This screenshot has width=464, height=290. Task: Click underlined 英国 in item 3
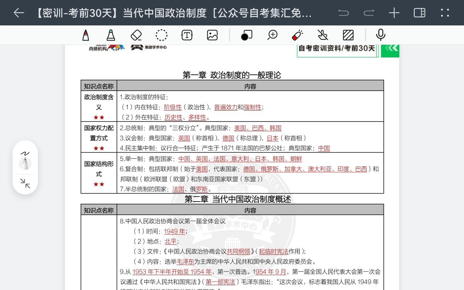[x=184, y=138]
